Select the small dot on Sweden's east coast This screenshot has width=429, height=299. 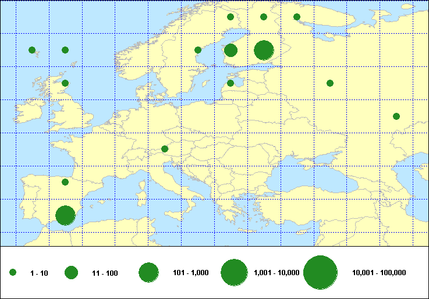[x=198, y=50]
